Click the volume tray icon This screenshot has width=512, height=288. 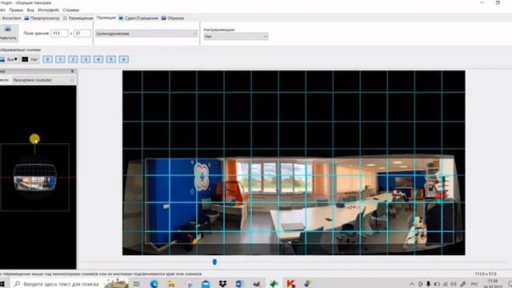[454, 284]
